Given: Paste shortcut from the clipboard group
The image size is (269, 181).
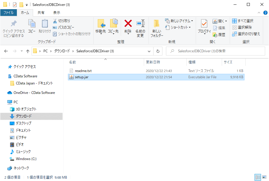Looking at the screenshot, I should point(71,34).
